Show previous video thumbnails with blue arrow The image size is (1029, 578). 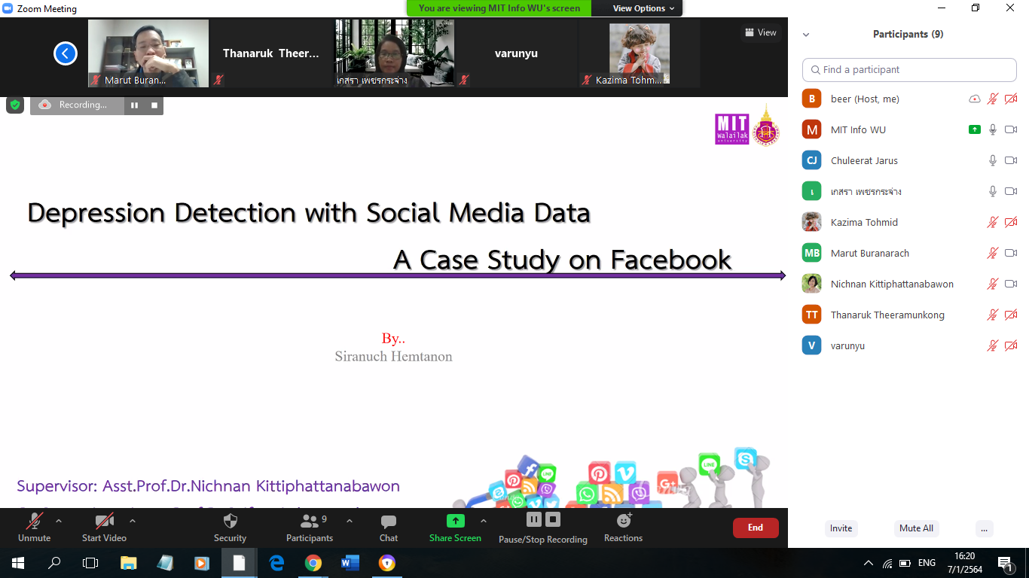[66, 53]
